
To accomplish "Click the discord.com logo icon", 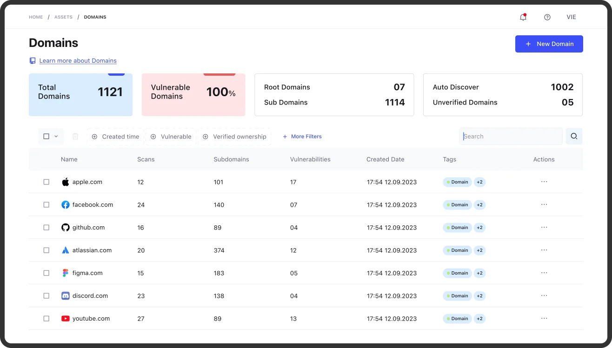I will 66,296.
